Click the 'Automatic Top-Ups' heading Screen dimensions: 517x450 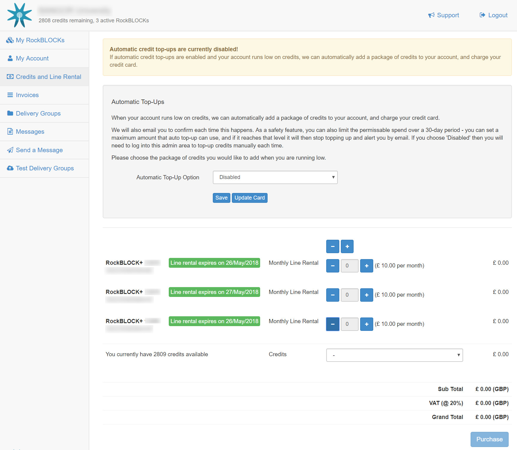pos(138,102)
